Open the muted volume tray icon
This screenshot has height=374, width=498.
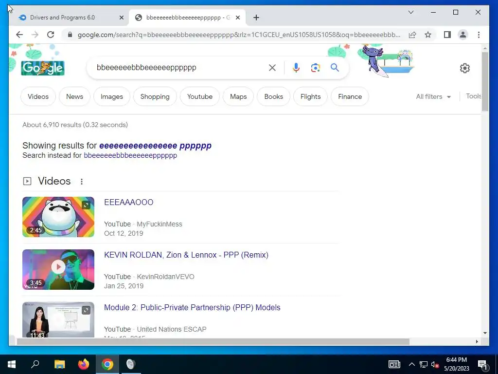pyautogui.click(x=435, y=364)
